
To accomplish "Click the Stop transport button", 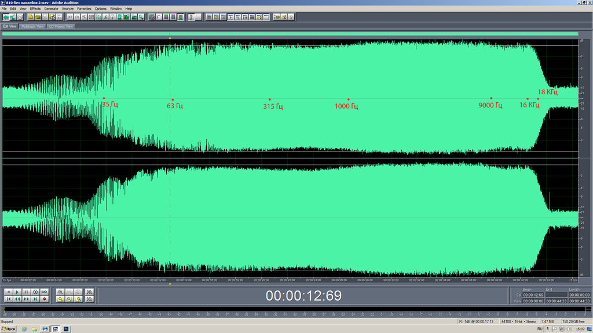I will coord(8,292).
